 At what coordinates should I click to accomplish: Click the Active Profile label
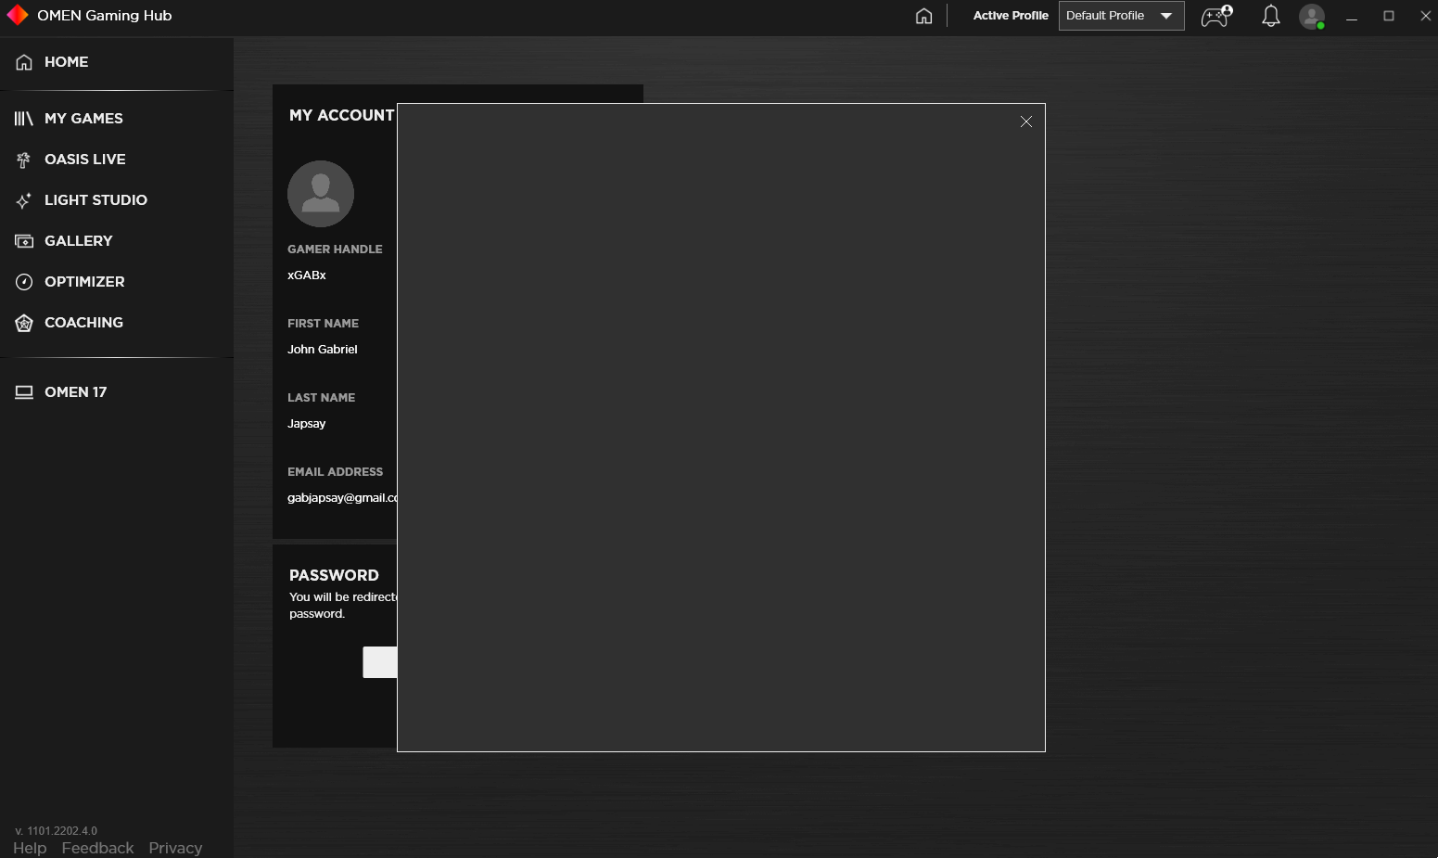point(1011,16)
